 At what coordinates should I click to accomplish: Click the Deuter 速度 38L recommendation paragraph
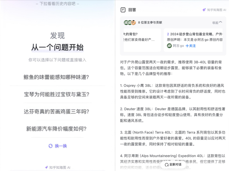172,114
